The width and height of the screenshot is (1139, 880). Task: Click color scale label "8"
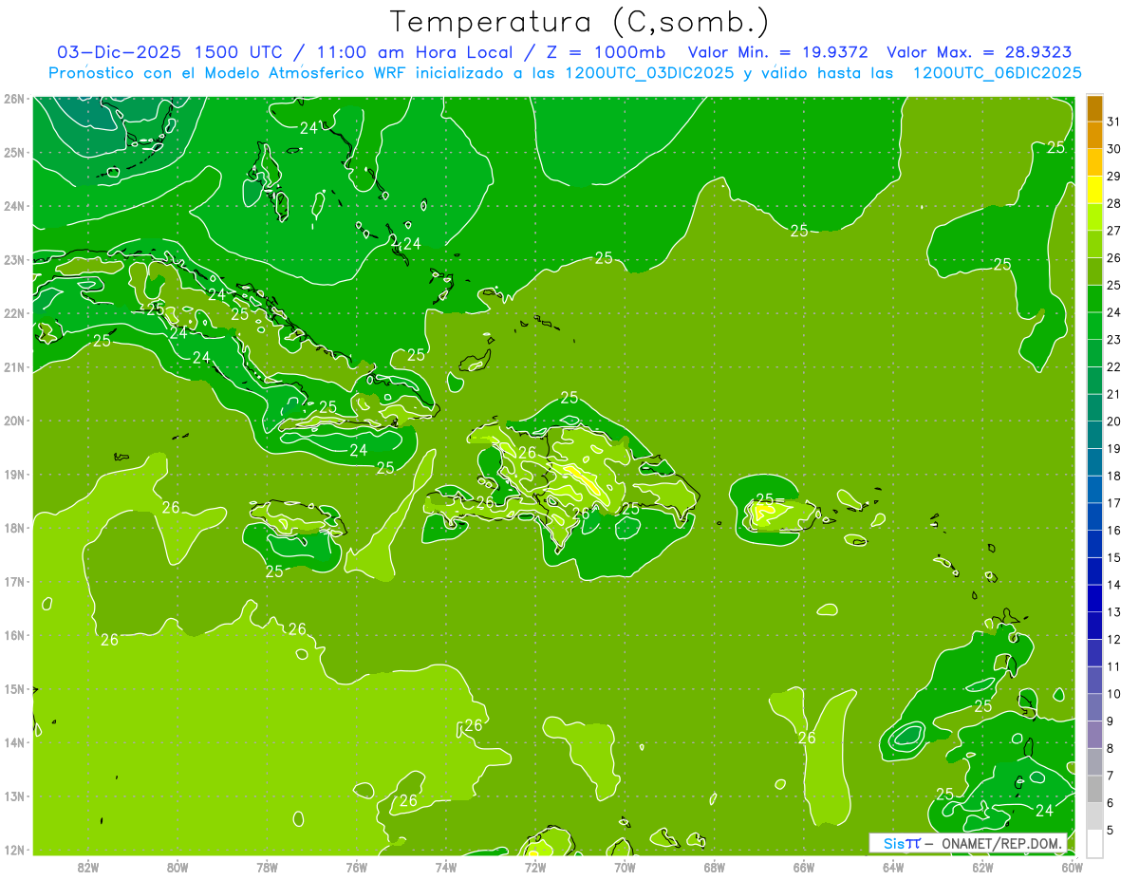(x=1110, y=748)
